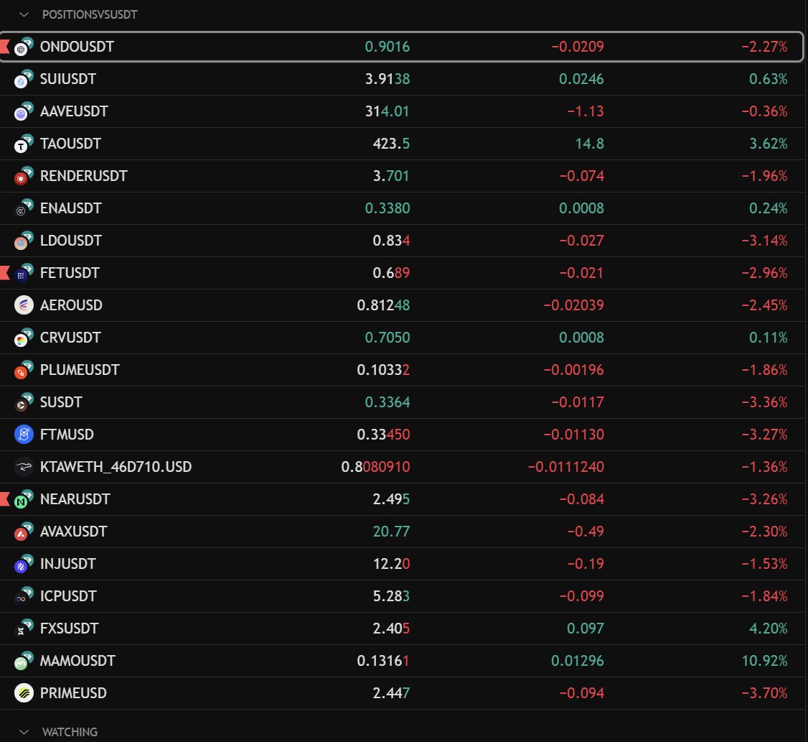The width and height of the screenshot is (808, 742).
Task: Click the red flag on NEARUSDT row
Action: (4, 499)
